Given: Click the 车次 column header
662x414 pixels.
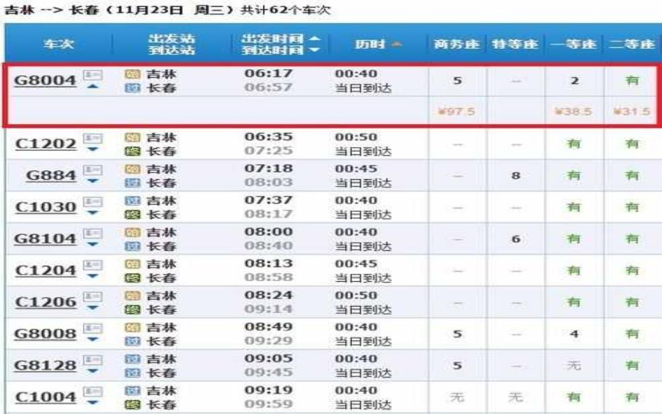Looking at the screenshot, I should click(58, 44).
